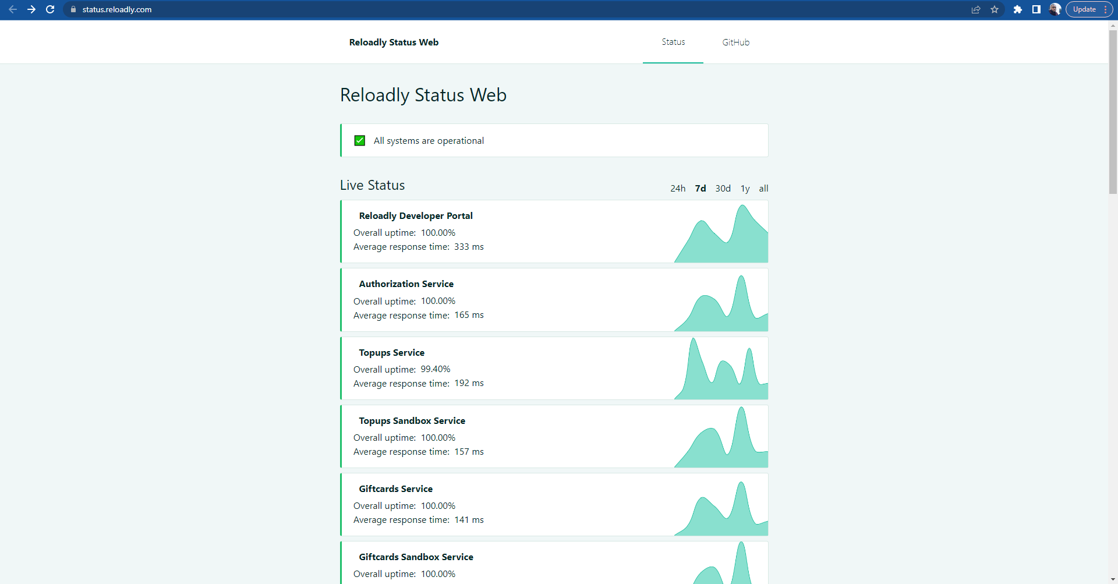The image size is (1118, 584).
Task: Click the 157 ms average response time
Action: coord(469,452)
